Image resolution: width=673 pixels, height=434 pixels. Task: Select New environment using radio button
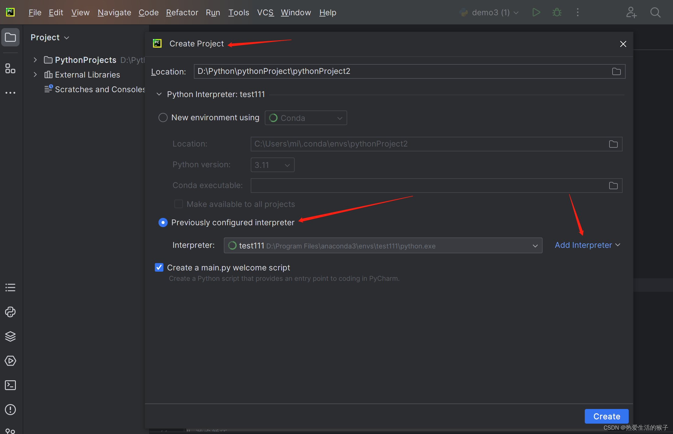coord(163,118)
